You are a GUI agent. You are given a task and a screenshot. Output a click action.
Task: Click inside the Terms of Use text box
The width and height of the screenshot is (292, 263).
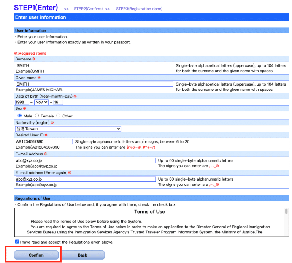click(149, 224)
